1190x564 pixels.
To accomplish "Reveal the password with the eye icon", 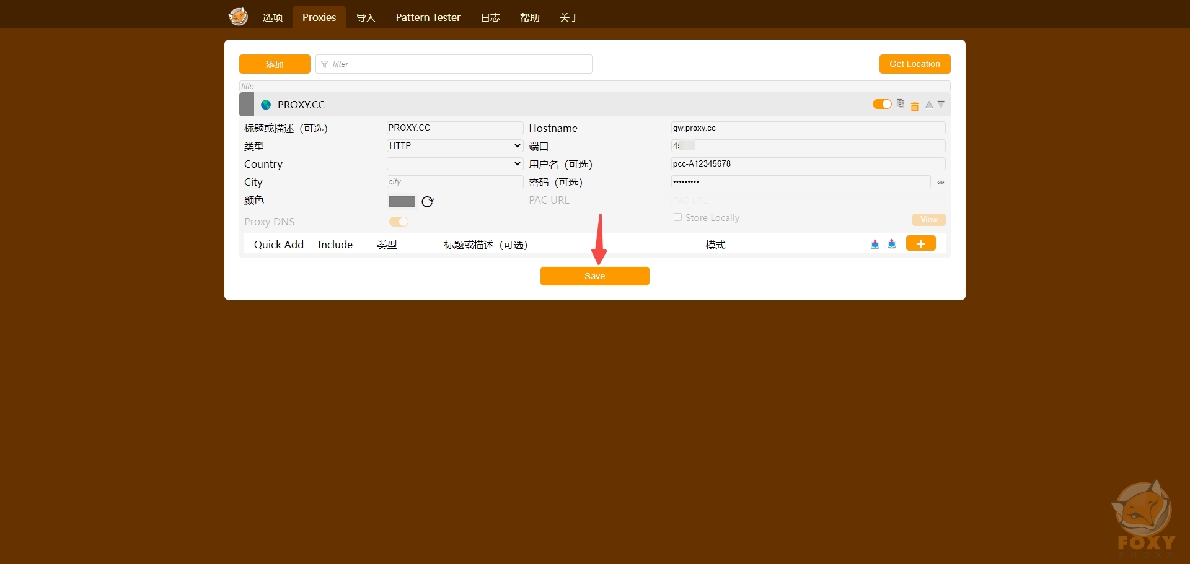I will coord(941,183).
